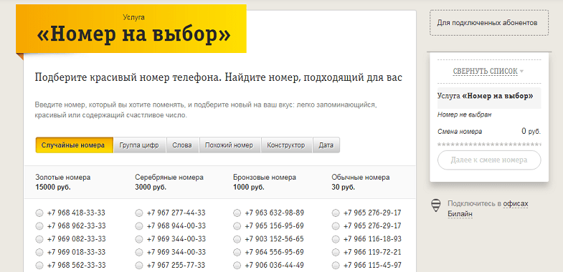Open the офисах Билайн link

click(488, 209)
